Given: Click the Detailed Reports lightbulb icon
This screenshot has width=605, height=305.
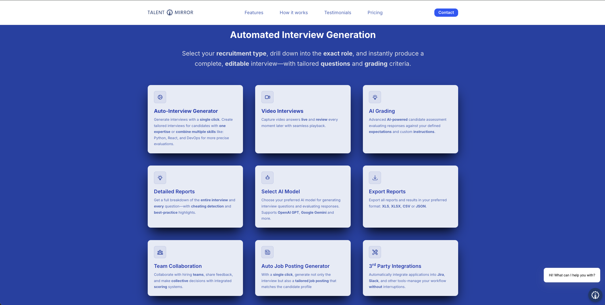Looking at the screenshot, I should click(160, 177).
